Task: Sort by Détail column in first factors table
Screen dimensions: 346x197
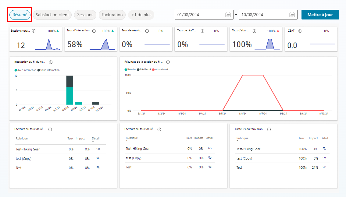Action: tap(96, 139)
